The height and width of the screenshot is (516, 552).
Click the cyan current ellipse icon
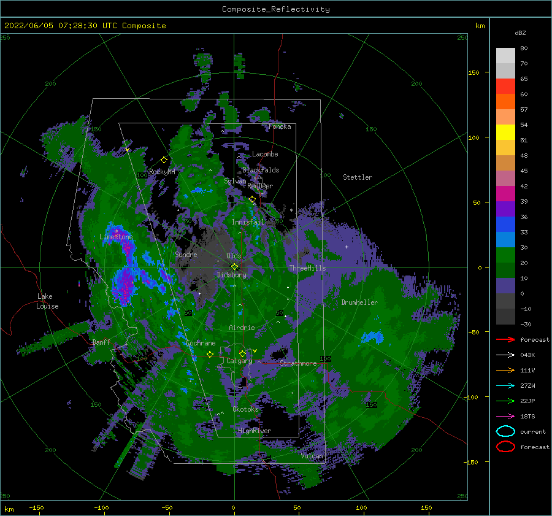coord(505,431)
